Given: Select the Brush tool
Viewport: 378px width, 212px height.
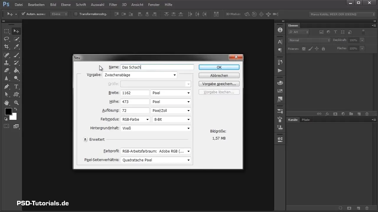Looking at the screenshot, I should 17,55.
